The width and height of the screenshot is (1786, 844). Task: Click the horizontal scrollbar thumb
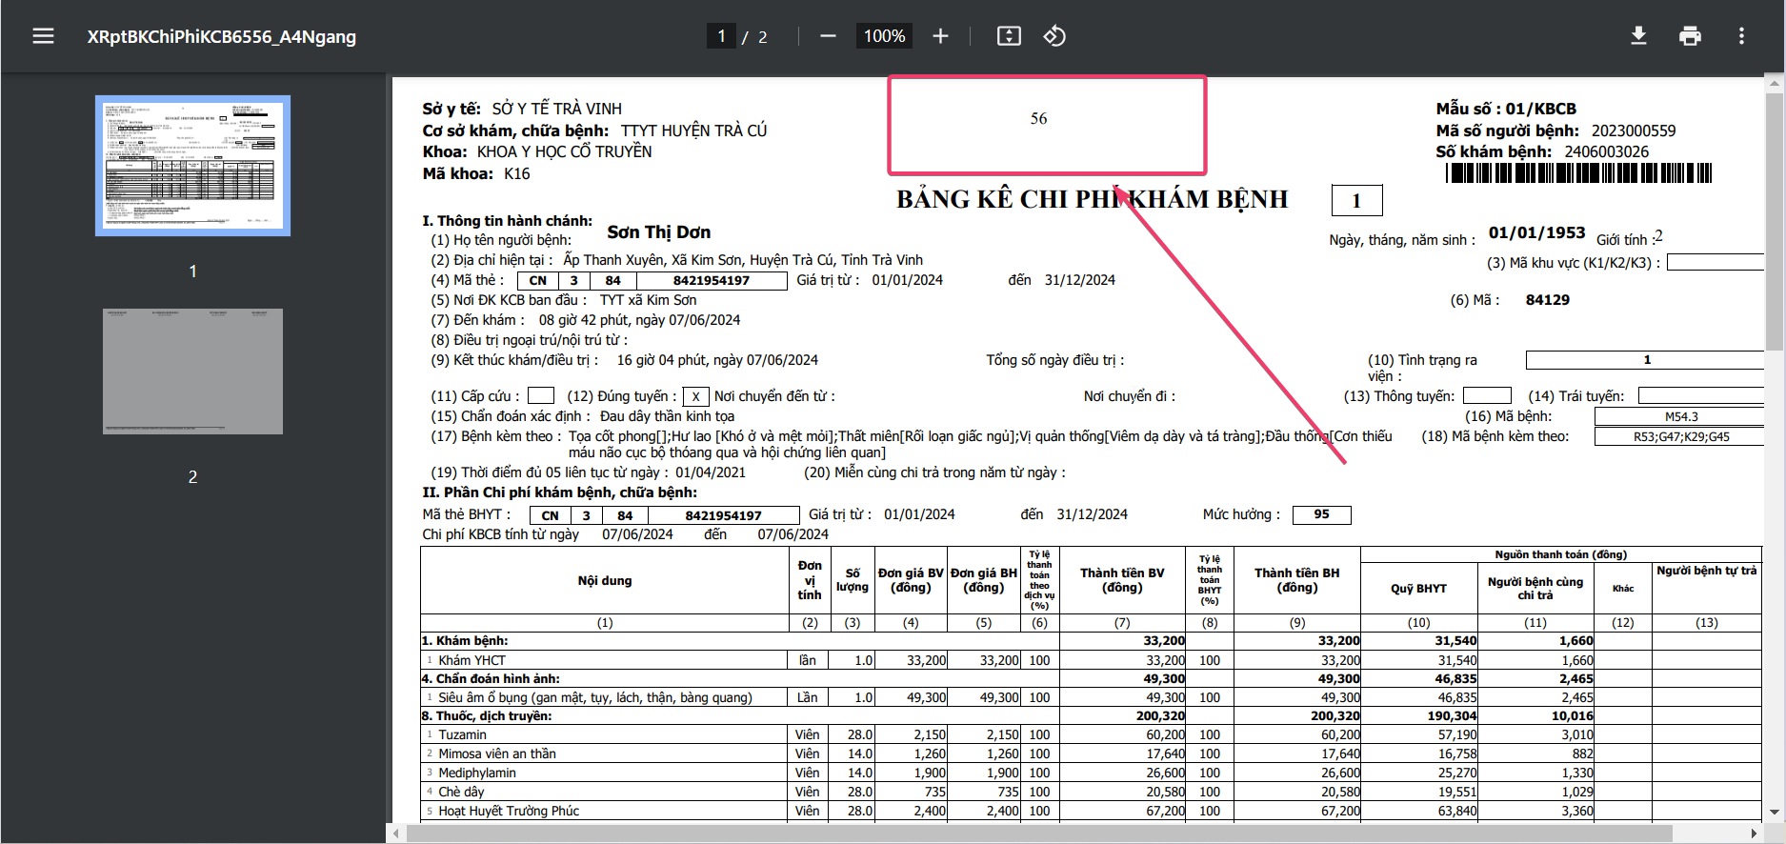(1039, 834)
